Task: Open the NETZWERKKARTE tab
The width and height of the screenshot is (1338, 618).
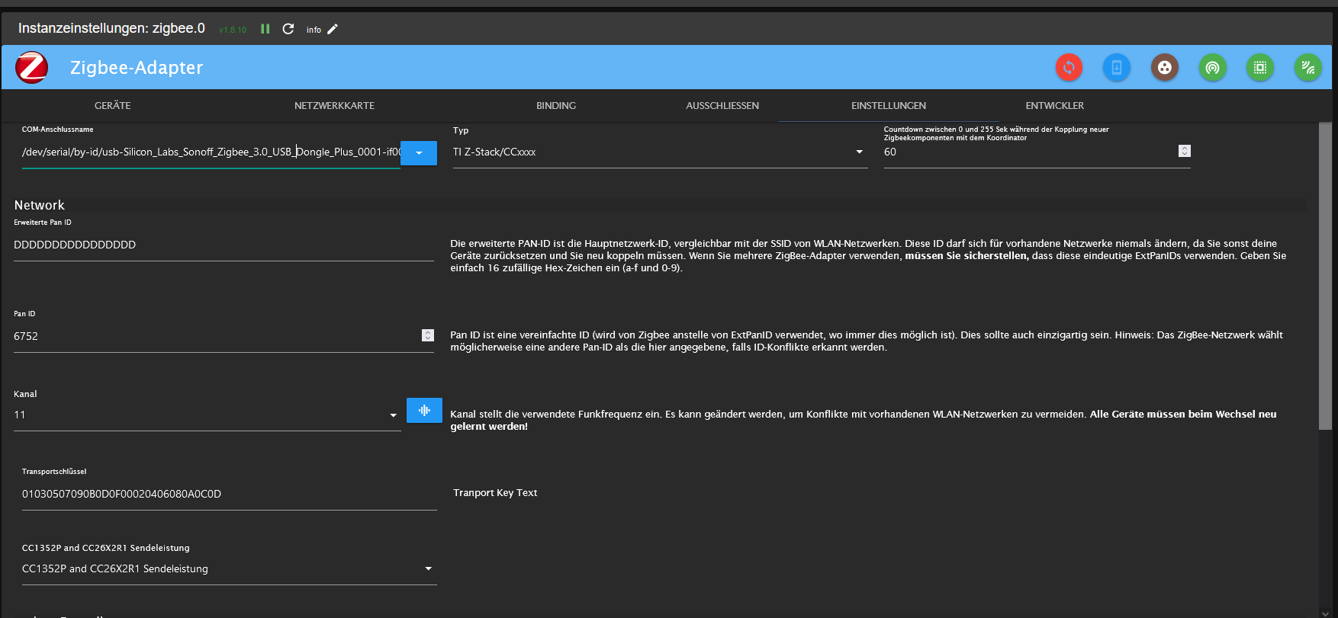Action: point(334,105)
